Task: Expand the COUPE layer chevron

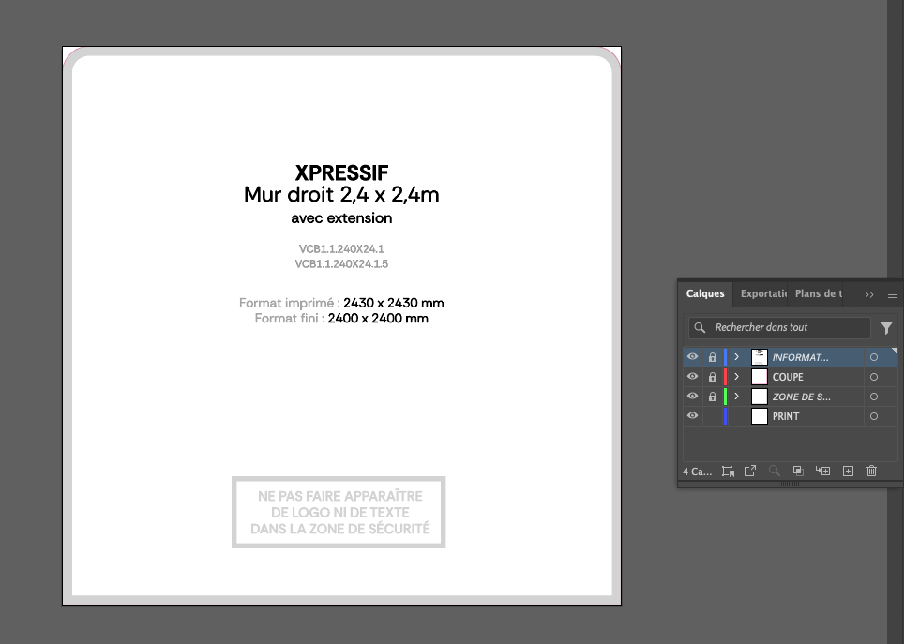Action: [x=737, y=377]
